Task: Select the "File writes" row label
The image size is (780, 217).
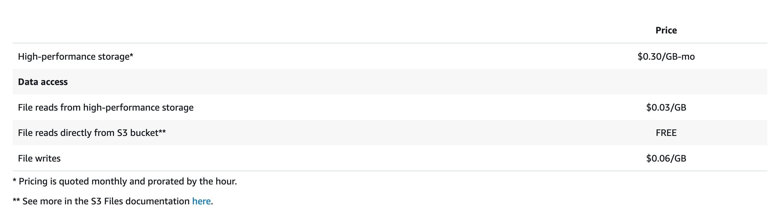Action: (x=39, y=158)
